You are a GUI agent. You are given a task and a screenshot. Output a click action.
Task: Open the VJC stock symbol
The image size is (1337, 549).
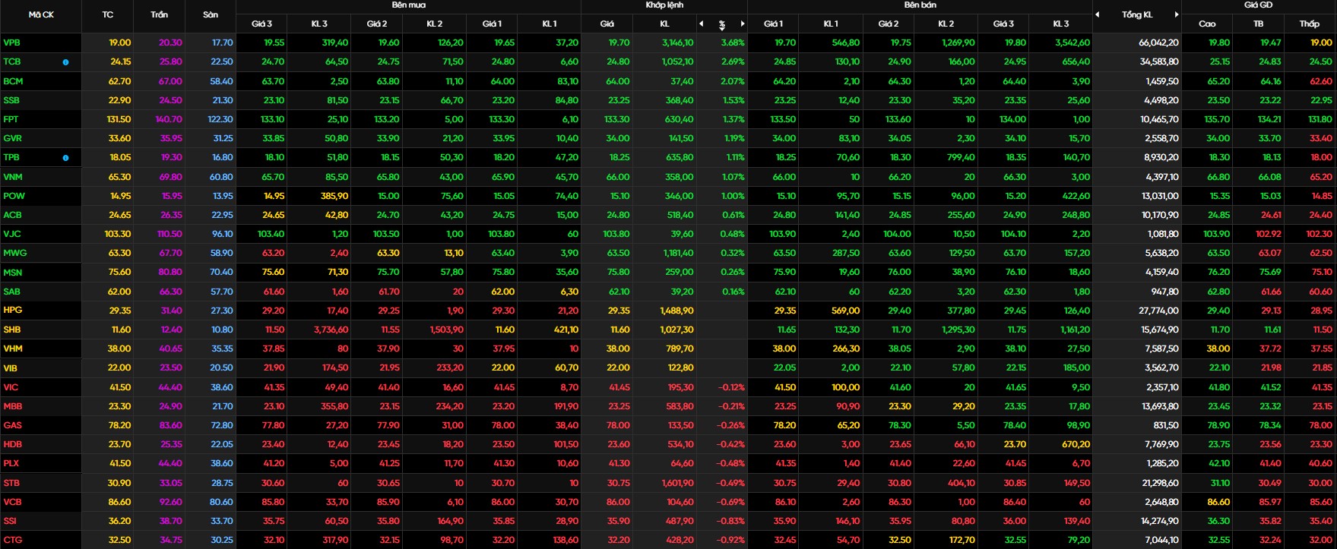pyautogui.click(x=11, y=234)
